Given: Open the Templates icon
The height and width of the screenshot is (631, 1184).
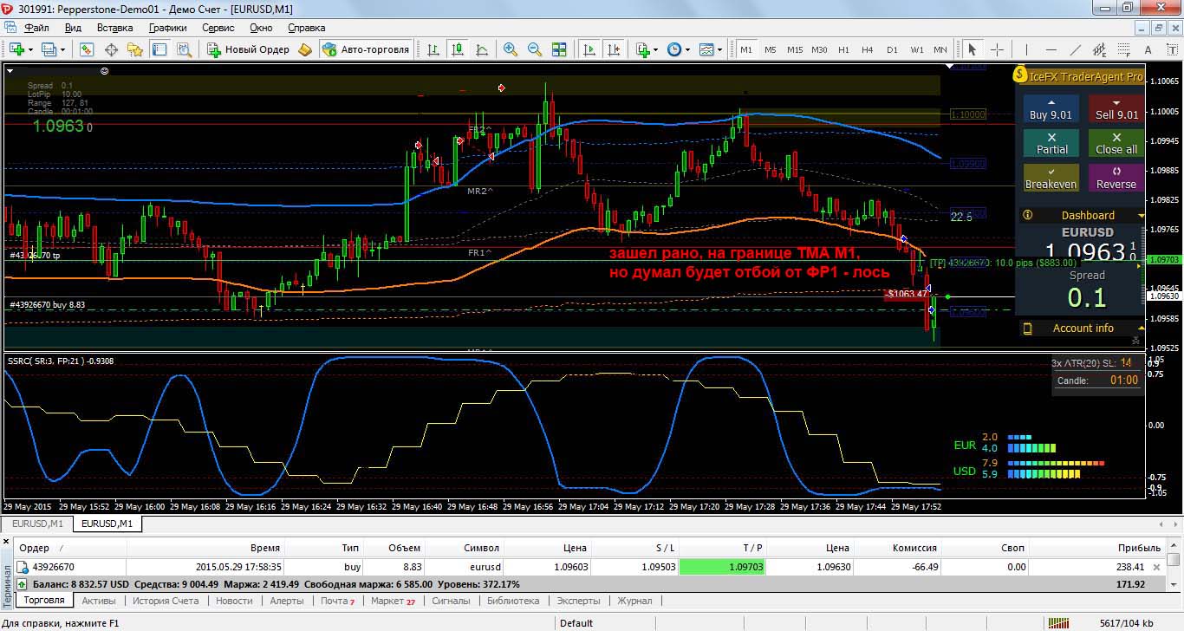Looking at the screenshot, I should (x=706, y=49).
